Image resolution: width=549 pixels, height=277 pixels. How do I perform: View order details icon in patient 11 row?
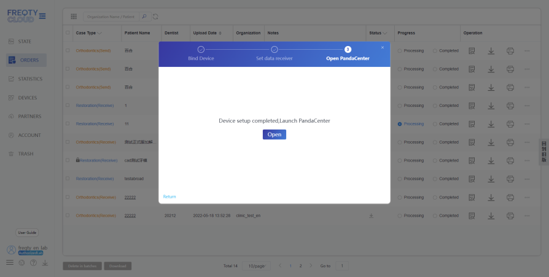472,124
